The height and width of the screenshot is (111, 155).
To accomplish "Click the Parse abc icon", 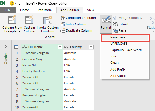I will [115, 30].
